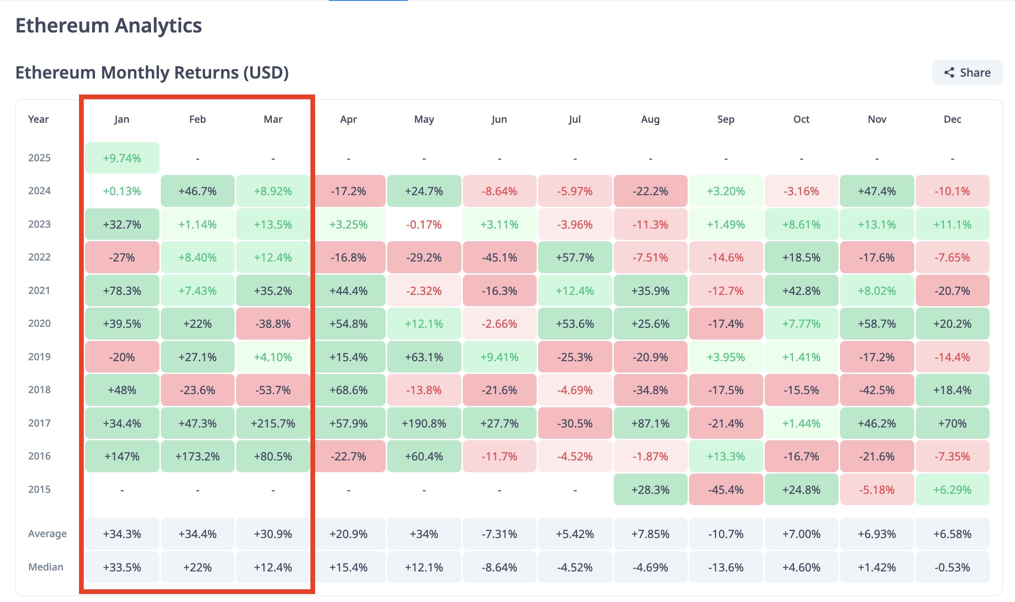Viewport: 1015px width, 602px height.
Task: Select the Jan column header
Action: (x=122, y=119)
